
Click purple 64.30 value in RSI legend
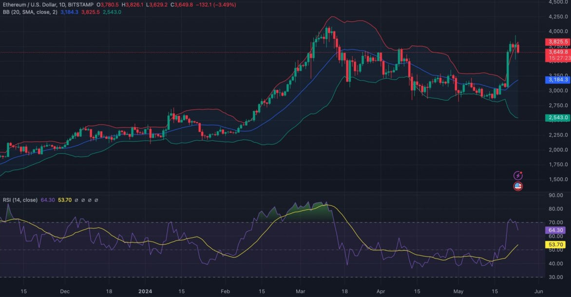(x=48, y=200)
